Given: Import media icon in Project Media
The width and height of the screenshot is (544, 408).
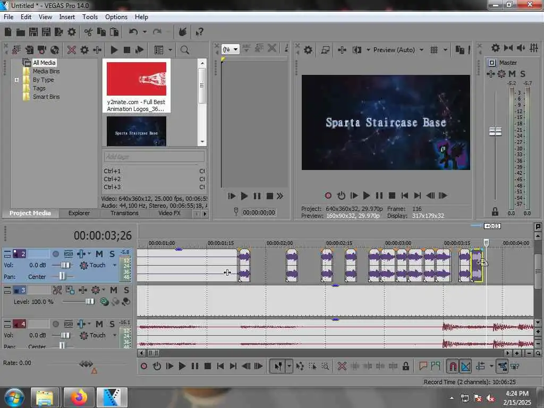Looking at the screenshot, I should tap(29, 50).
